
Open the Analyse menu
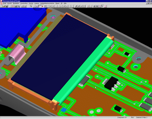pos(37,3)
